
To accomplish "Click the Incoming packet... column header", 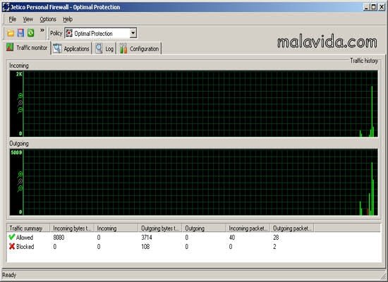I will tap(248, 228).
